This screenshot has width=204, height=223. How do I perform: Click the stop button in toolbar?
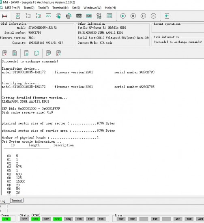tap(133, 16)
